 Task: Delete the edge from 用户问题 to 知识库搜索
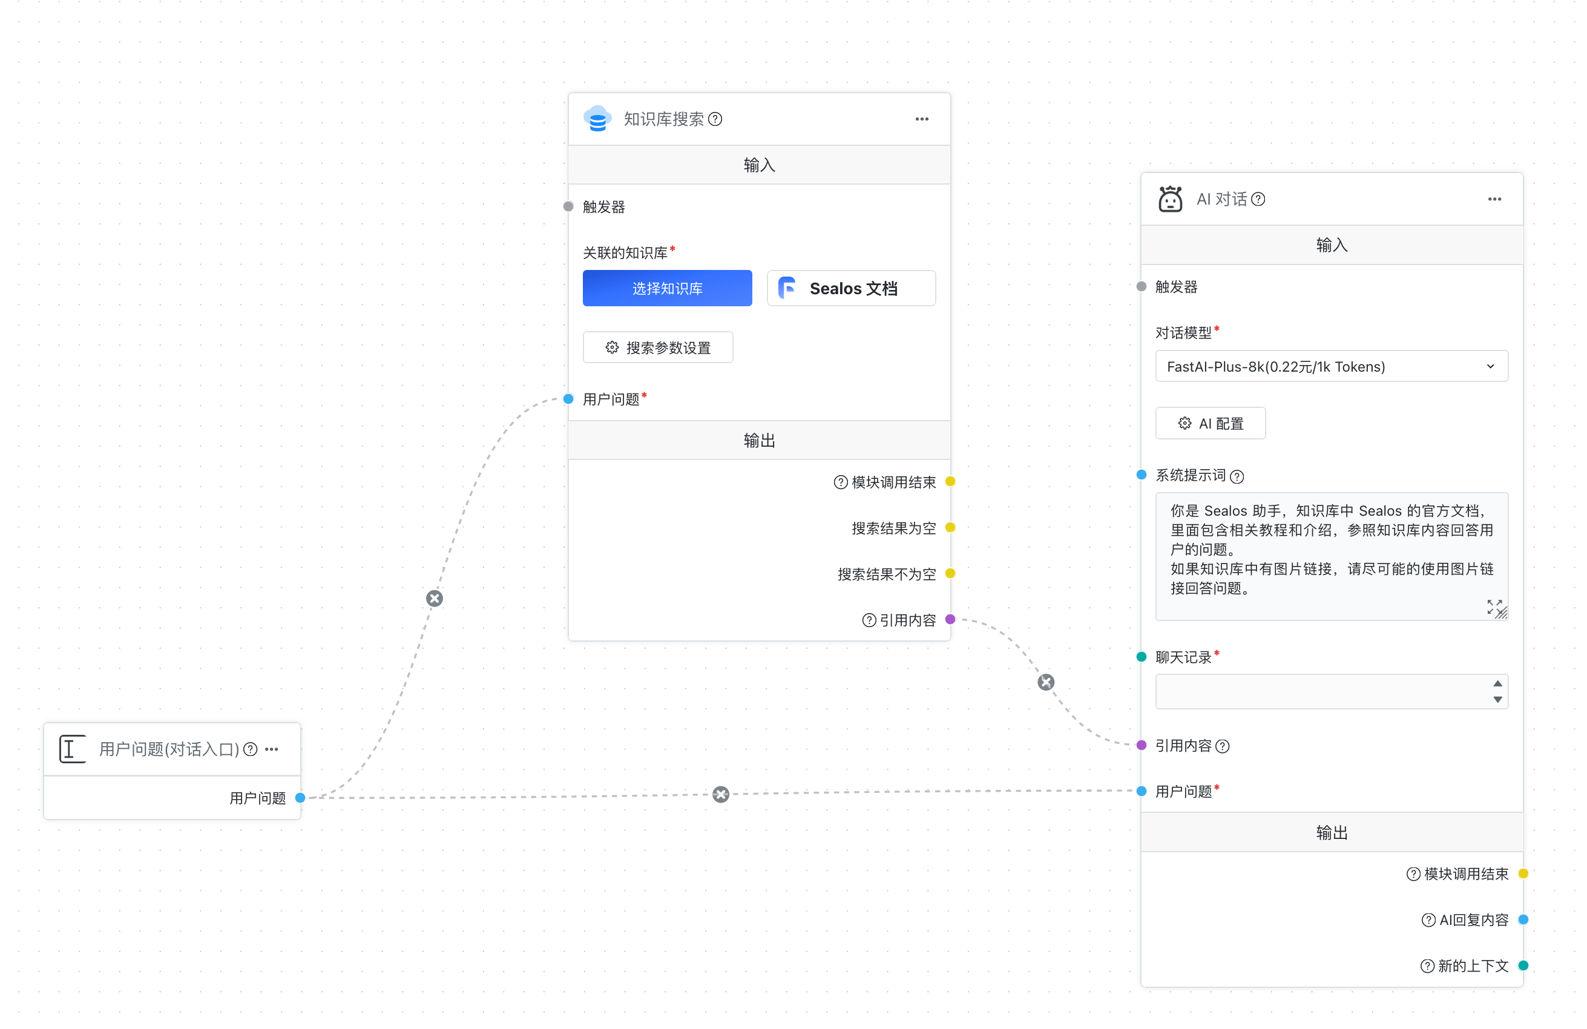434,598
